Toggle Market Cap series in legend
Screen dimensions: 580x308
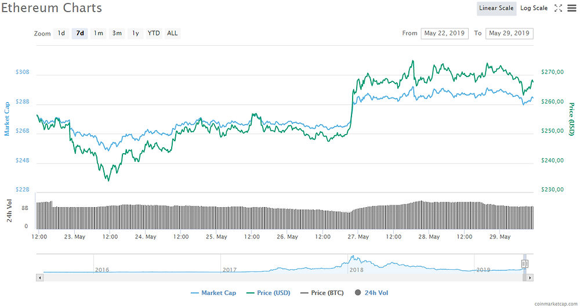click(213, 293)
